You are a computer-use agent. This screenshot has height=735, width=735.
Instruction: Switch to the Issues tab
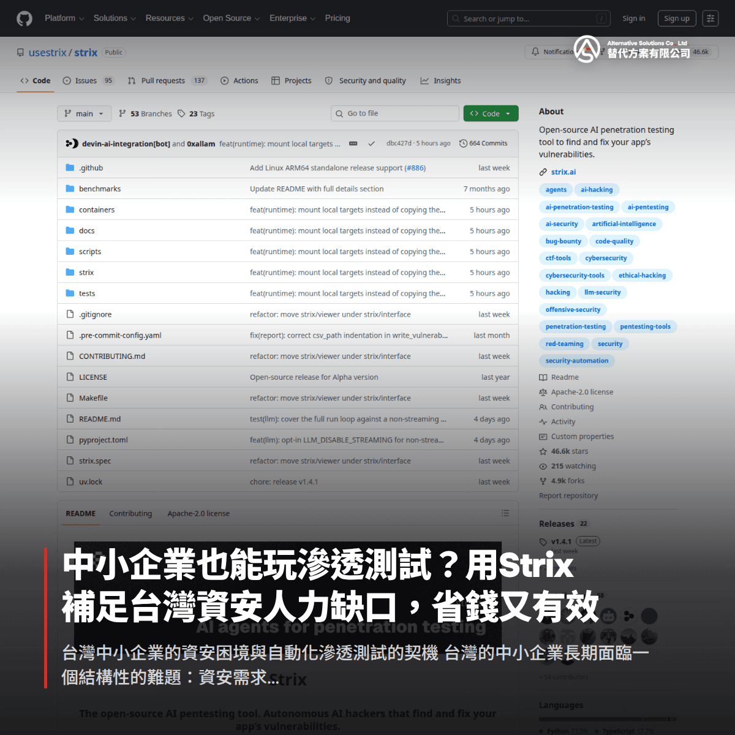point(88,80)
